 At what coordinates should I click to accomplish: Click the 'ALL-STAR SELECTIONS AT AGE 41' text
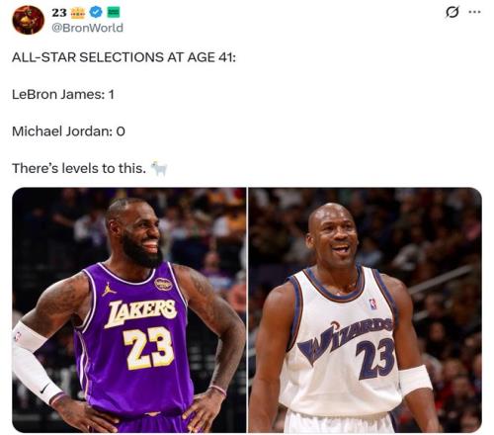(x=123, y=57)
